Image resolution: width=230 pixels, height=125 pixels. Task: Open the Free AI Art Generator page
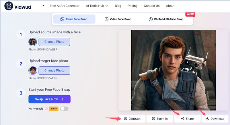point(65,6)
